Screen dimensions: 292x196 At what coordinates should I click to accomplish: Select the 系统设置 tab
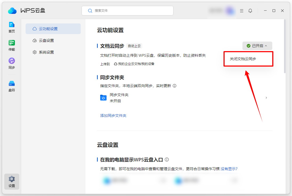coord(53,52)
